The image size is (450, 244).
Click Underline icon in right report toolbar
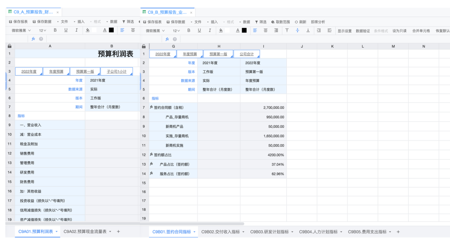[x=199, y=30]
